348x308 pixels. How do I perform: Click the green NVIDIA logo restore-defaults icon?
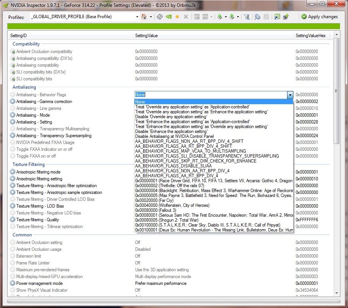point(169,17)
